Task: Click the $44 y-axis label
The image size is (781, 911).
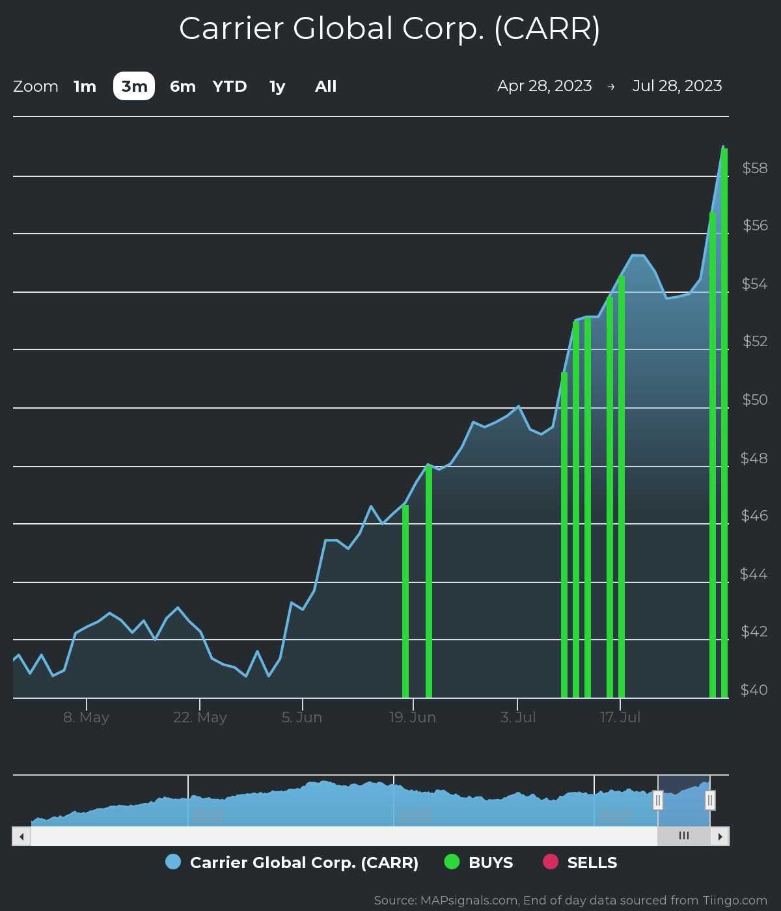Action: click(754, 574)
